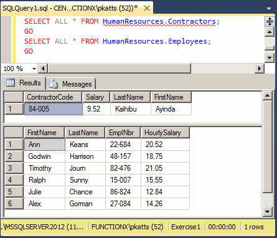Select hourly salary 20.52
The image size is (277, 238).
[x=165, y=145]
